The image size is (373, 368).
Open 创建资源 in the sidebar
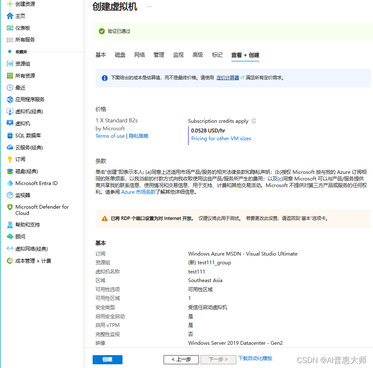25,4
